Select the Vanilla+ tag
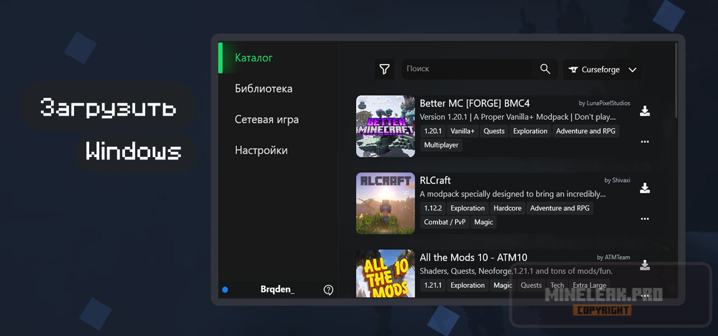The image size is (718, 336). [463, 131]
